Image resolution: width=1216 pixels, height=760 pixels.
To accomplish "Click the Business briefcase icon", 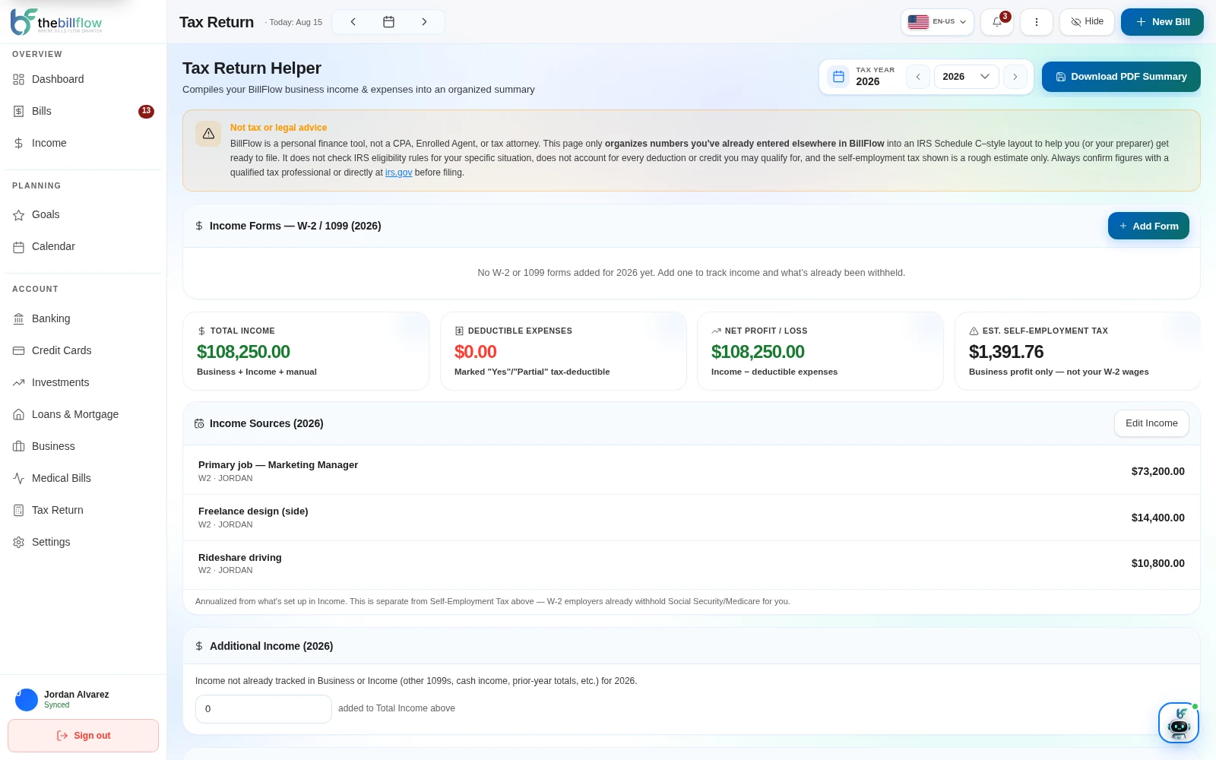I will point(19,446).
